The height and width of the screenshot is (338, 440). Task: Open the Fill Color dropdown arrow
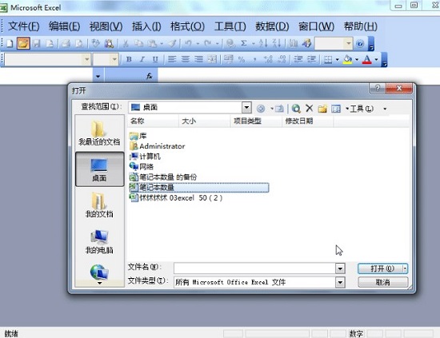(x=357, y=59)
